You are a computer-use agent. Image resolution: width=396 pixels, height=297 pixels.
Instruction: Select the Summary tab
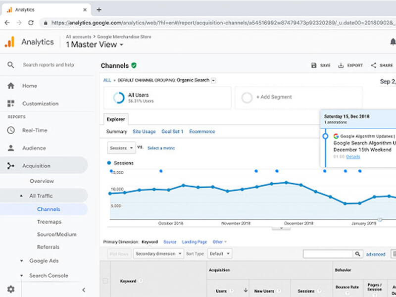[x=116, y=132]
